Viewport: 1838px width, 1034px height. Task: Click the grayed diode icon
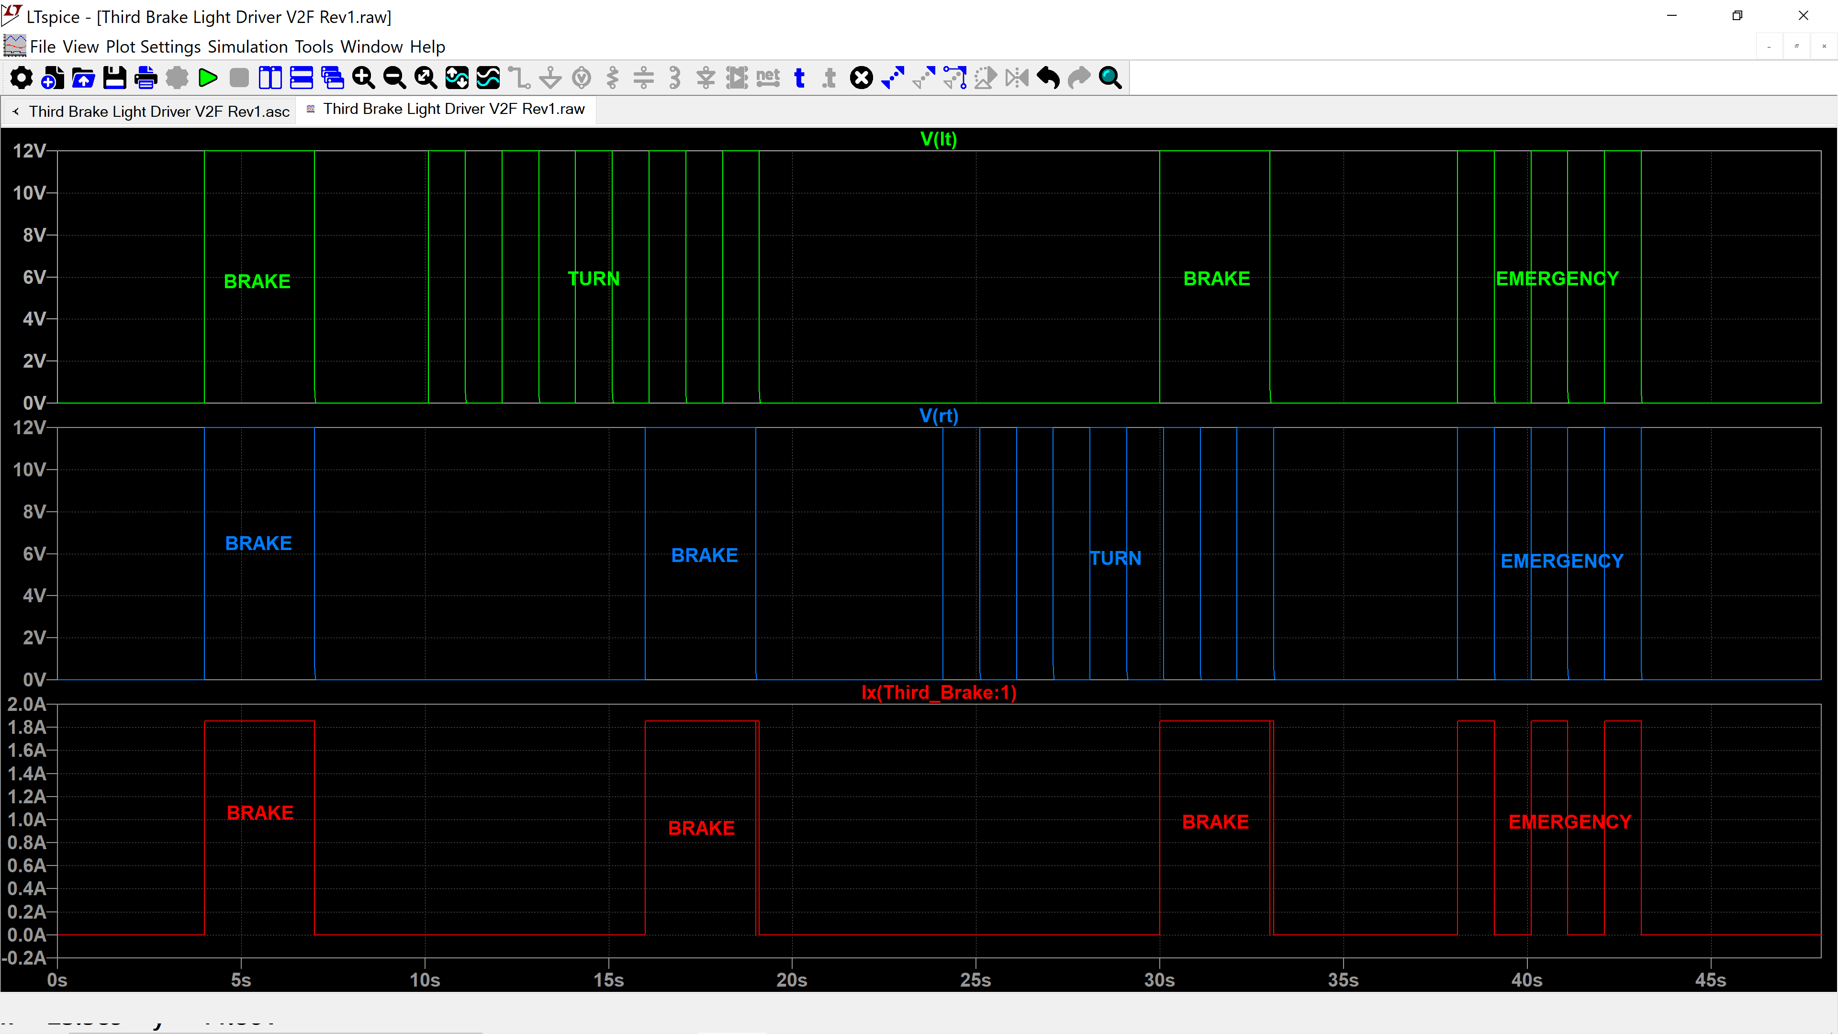point(706,78)
